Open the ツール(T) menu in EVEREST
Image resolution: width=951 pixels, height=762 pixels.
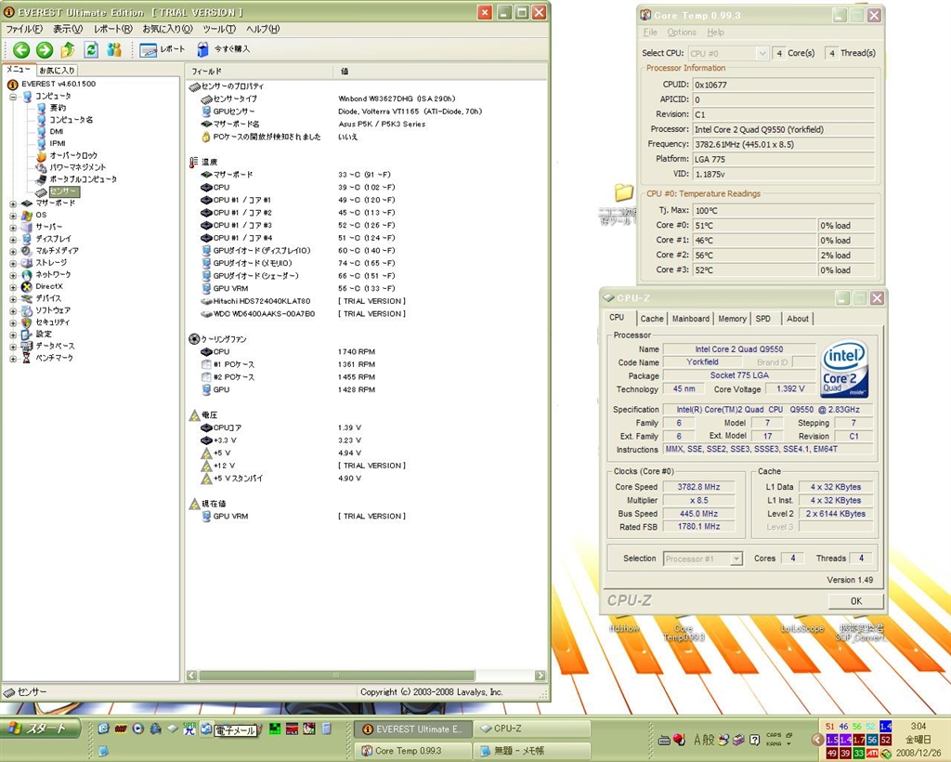click(x=218, y=29)
